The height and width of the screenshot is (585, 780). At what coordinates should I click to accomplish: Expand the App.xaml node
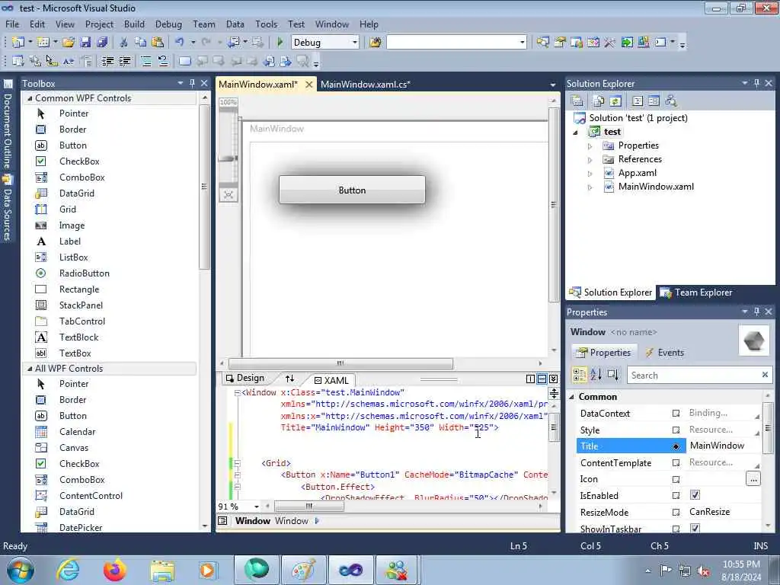(x=590, y=174)
